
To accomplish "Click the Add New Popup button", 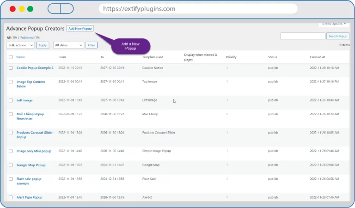I will point(80,29).
